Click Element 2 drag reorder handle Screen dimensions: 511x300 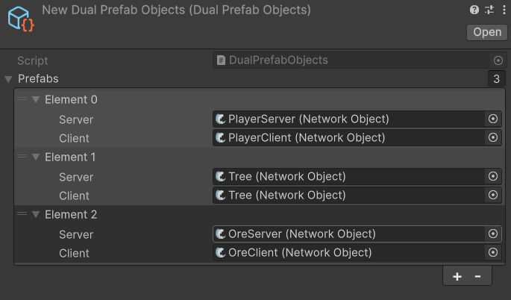point(22,215)
